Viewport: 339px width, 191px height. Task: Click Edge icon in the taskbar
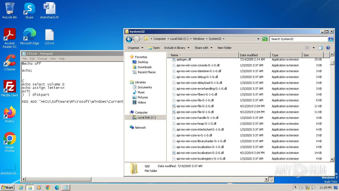(x=57, y=188)
